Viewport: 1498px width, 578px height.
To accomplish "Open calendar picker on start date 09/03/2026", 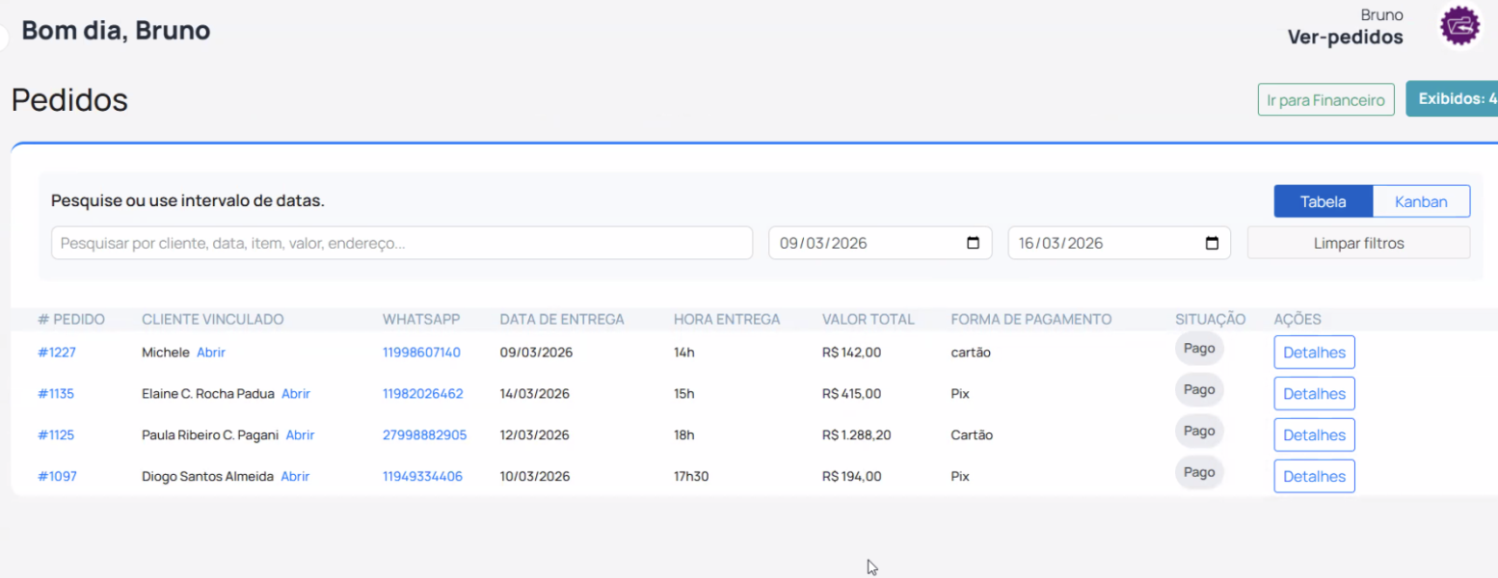I will click(x=973, y=243).
